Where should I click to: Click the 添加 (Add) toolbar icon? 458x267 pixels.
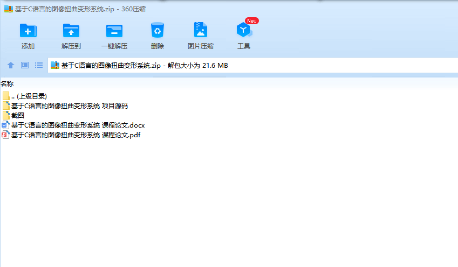(x=28, y=31)
